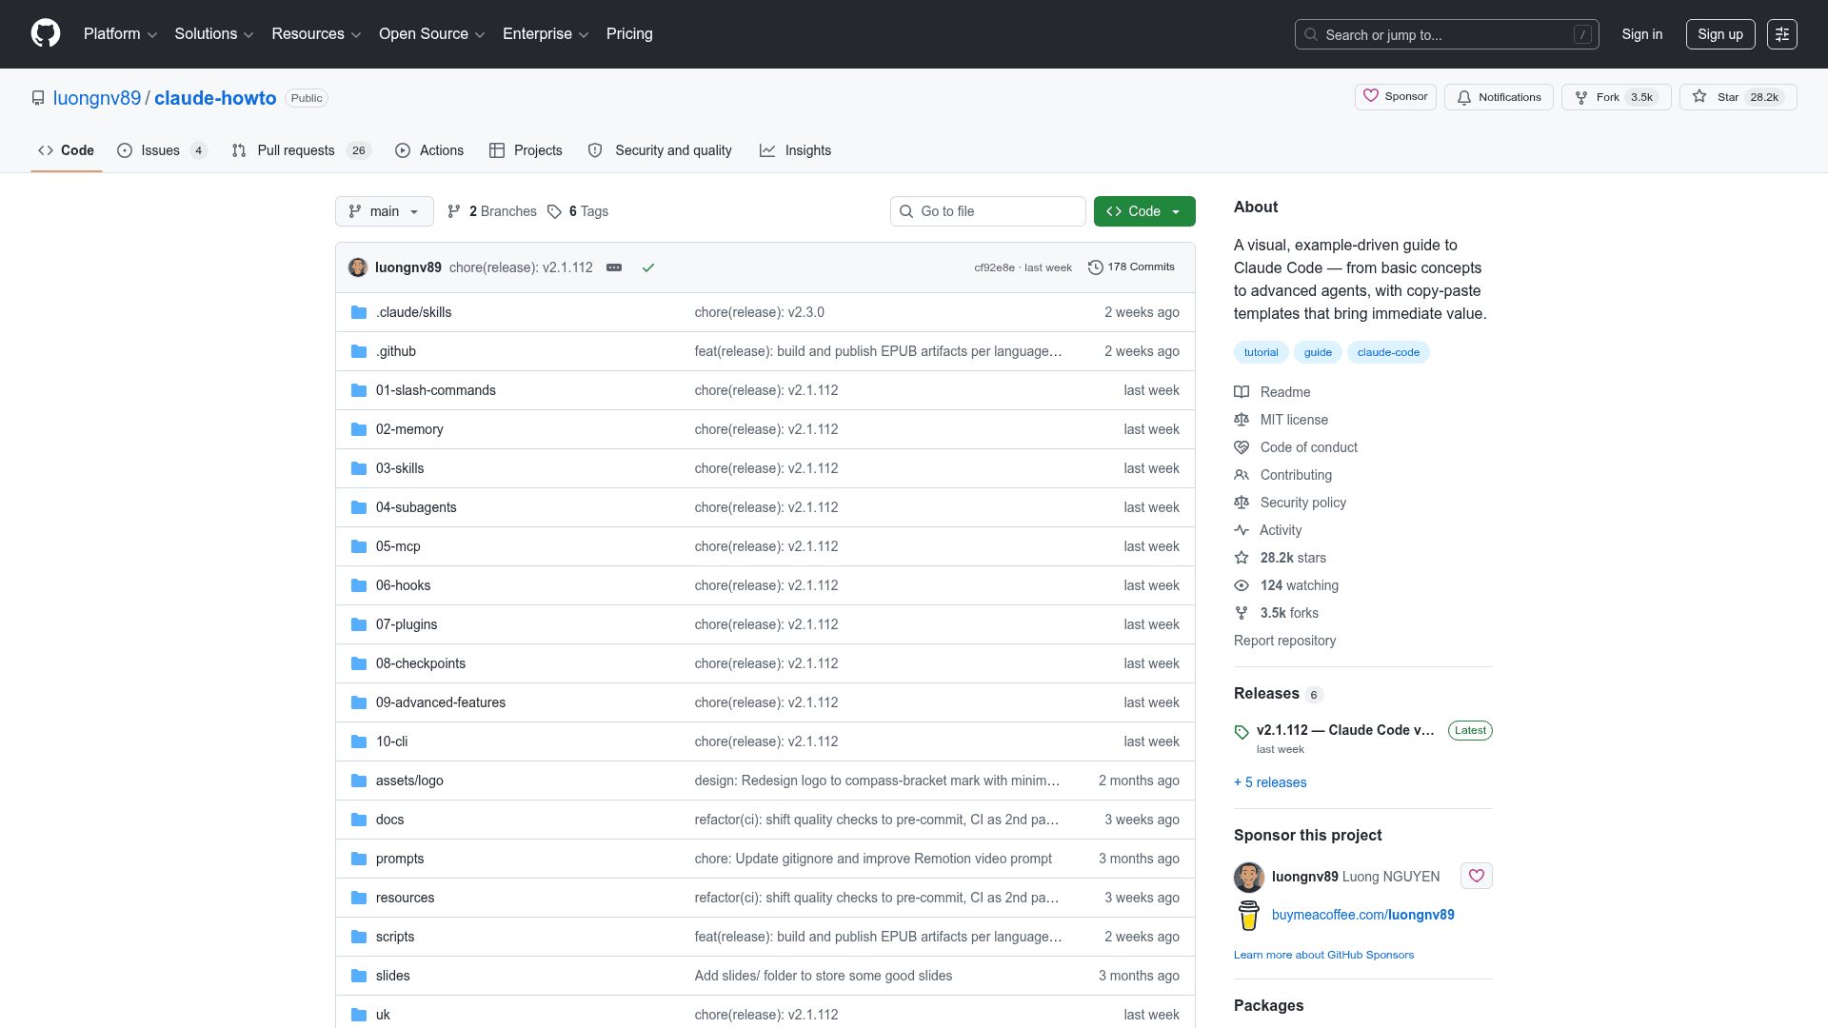The height and width of the screenshot is (1028, 1828).
Task: Click the GitHub logo icon
Action: coord(46,33)
